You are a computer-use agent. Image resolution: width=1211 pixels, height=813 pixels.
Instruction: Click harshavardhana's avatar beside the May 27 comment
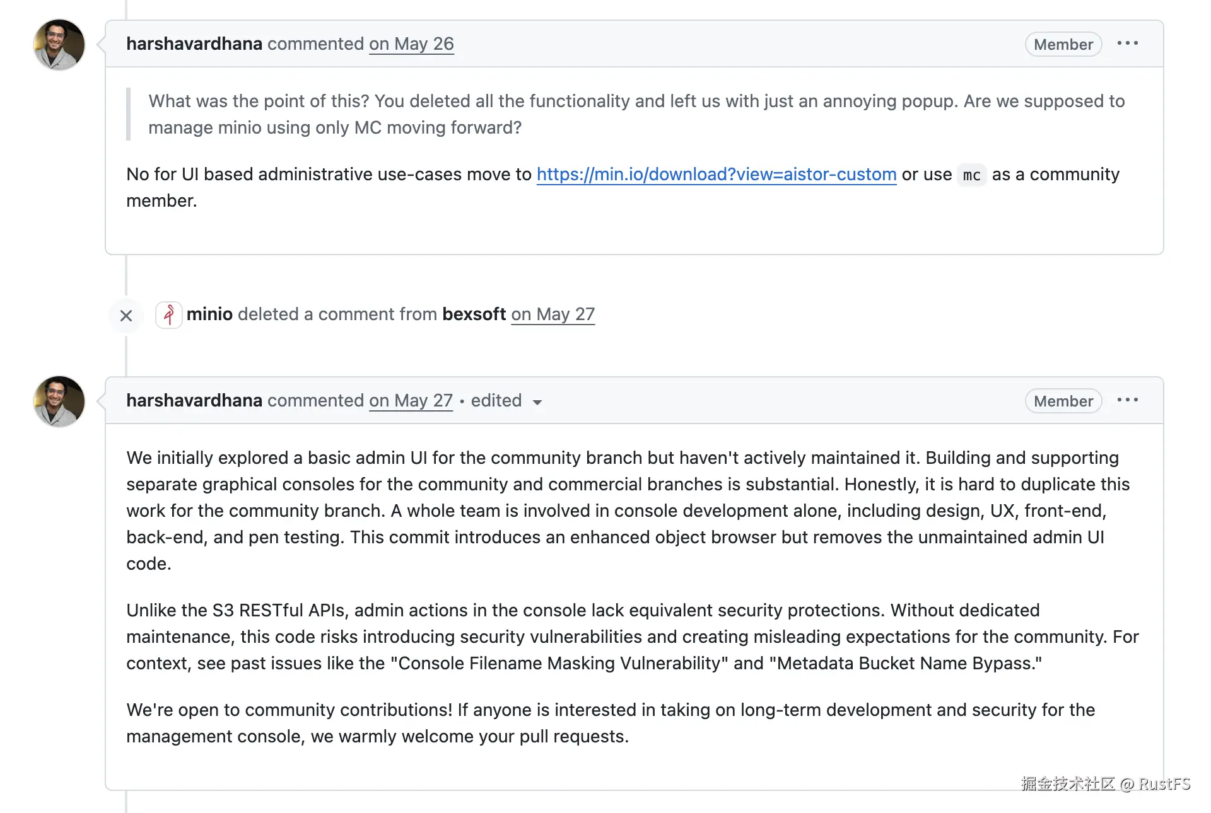[59, 401]
